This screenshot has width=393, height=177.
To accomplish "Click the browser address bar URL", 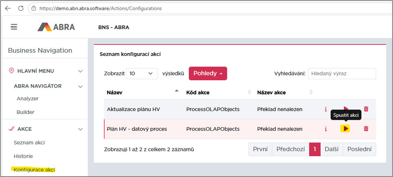I will tap(101, 8).
